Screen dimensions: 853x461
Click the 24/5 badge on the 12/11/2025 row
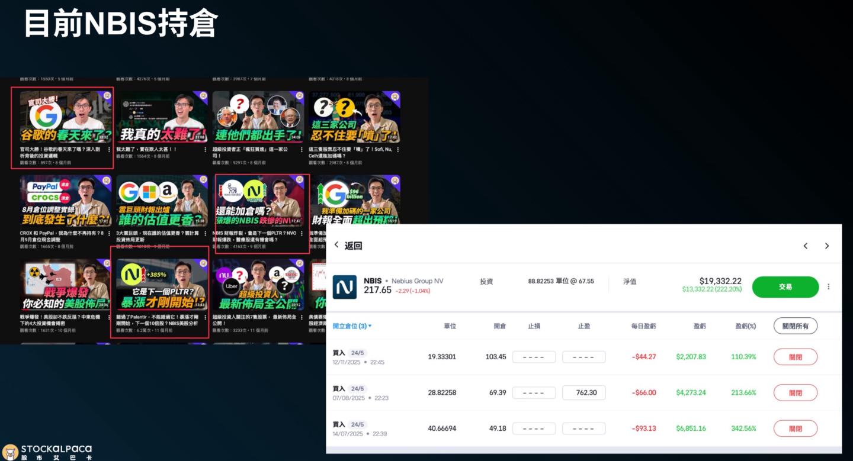pos(357,353)
